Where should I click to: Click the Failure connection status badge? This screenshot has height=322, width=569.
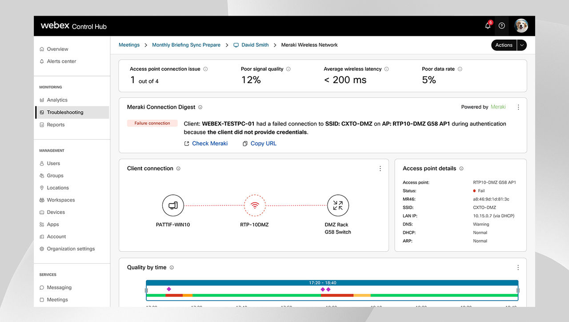(x=152, y=124)
